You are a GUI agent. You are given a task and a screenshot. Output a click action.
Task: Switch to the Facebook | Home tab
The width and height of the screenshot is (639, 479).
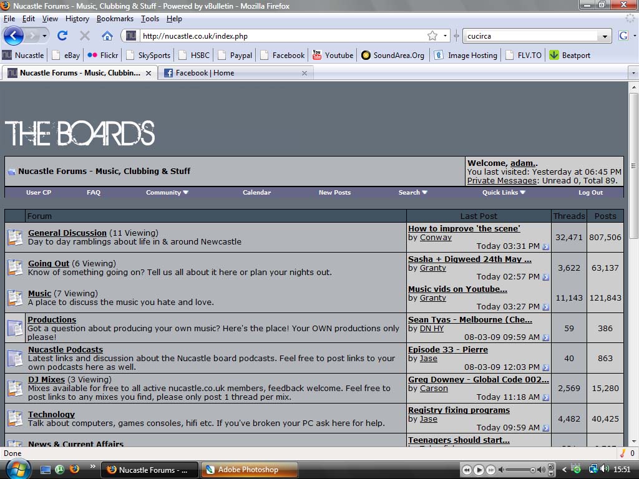tap(205, 73)
